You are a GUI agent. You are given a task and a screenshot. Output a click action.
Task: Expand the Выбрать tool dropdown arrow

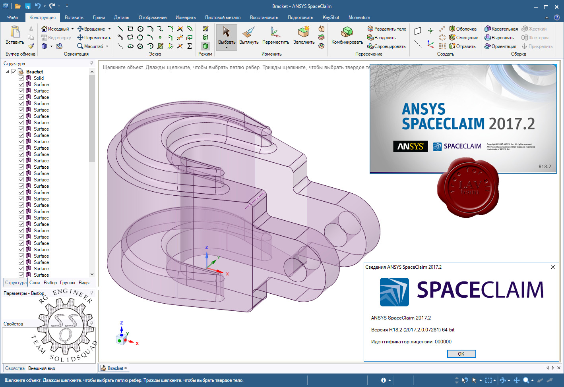coord(227,48)
